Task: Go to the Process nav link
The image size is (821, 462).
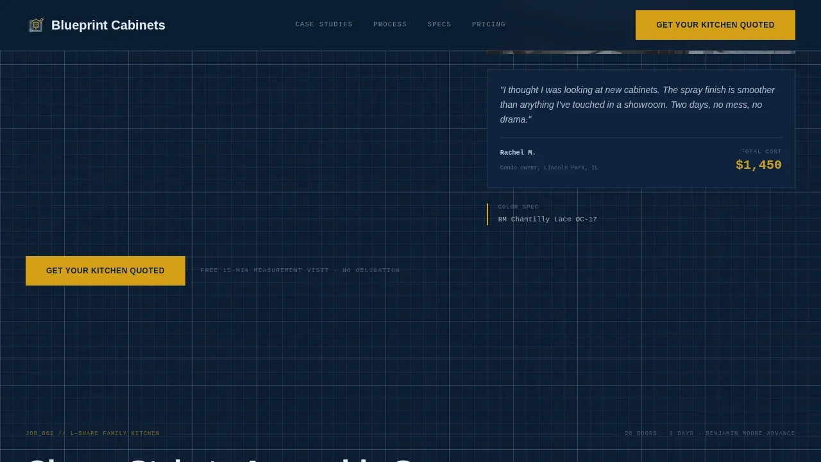Action: pos(390,24)
